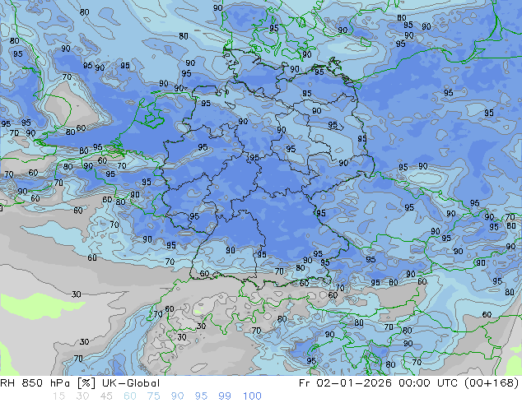Select the legend value 75
Image resolution: width=522 pixels, height=403 pixels.
[x=153, y=396]
